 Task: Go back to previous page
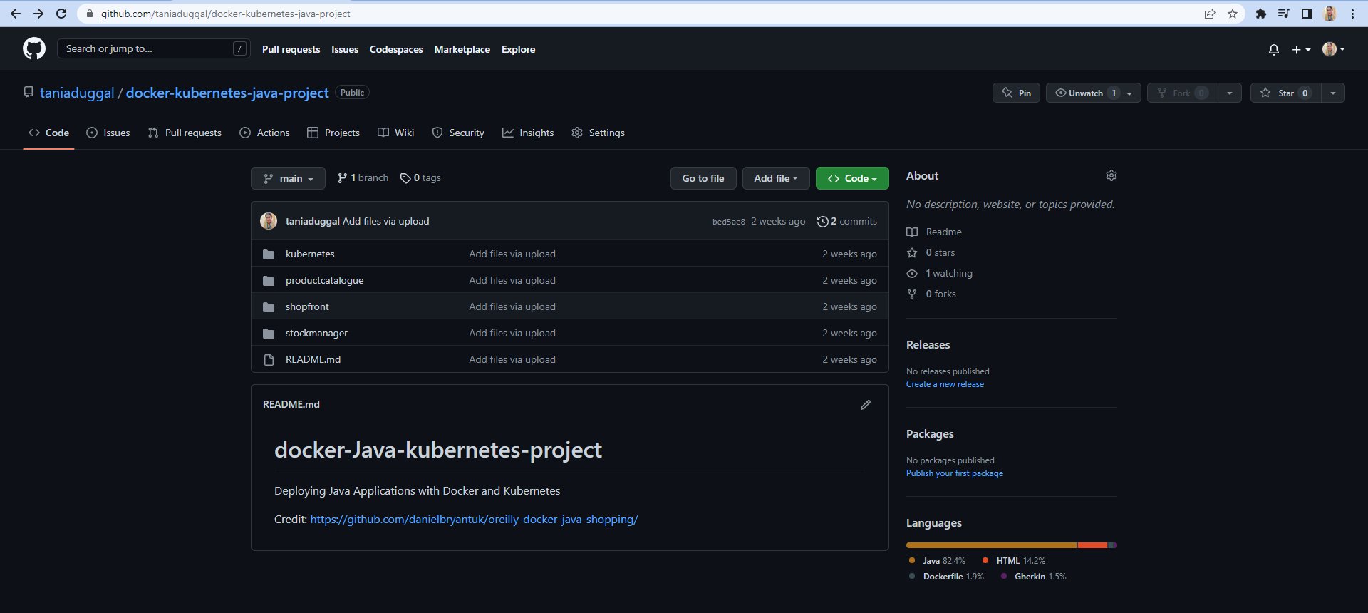[x=16, y=14]
